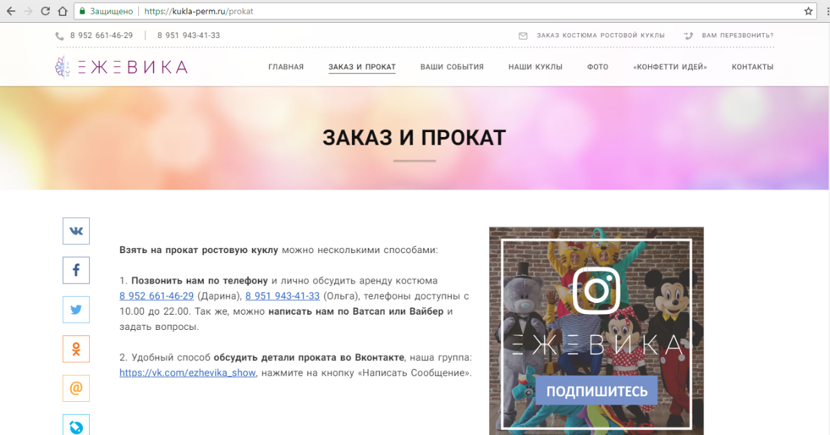Share via Mail.ru @ icon
The height and width of the screenshot is (435, 830).
tap(76, 389)
